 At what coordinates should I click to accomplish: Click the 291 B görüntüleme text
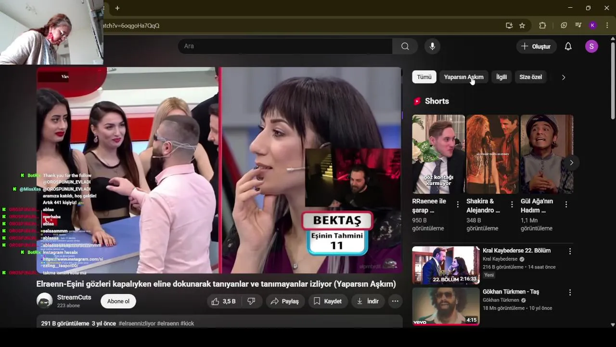coord(65,323)
